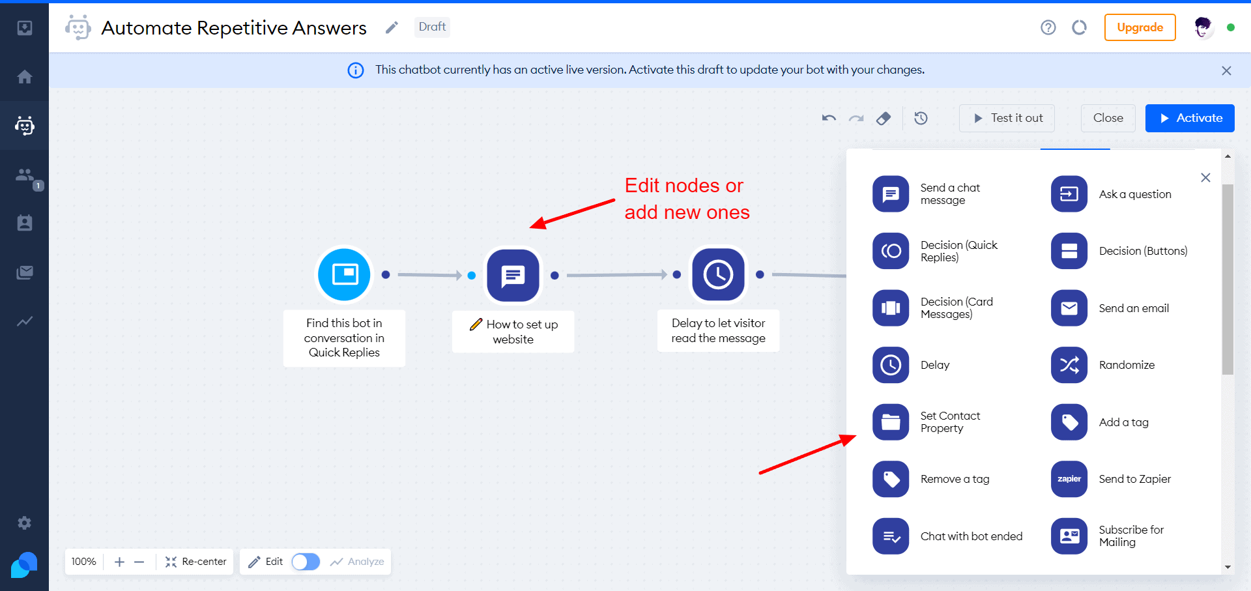Open the help question mark icon
The width and height of the screenshot is (1251, 591).
click(1048, 27)
